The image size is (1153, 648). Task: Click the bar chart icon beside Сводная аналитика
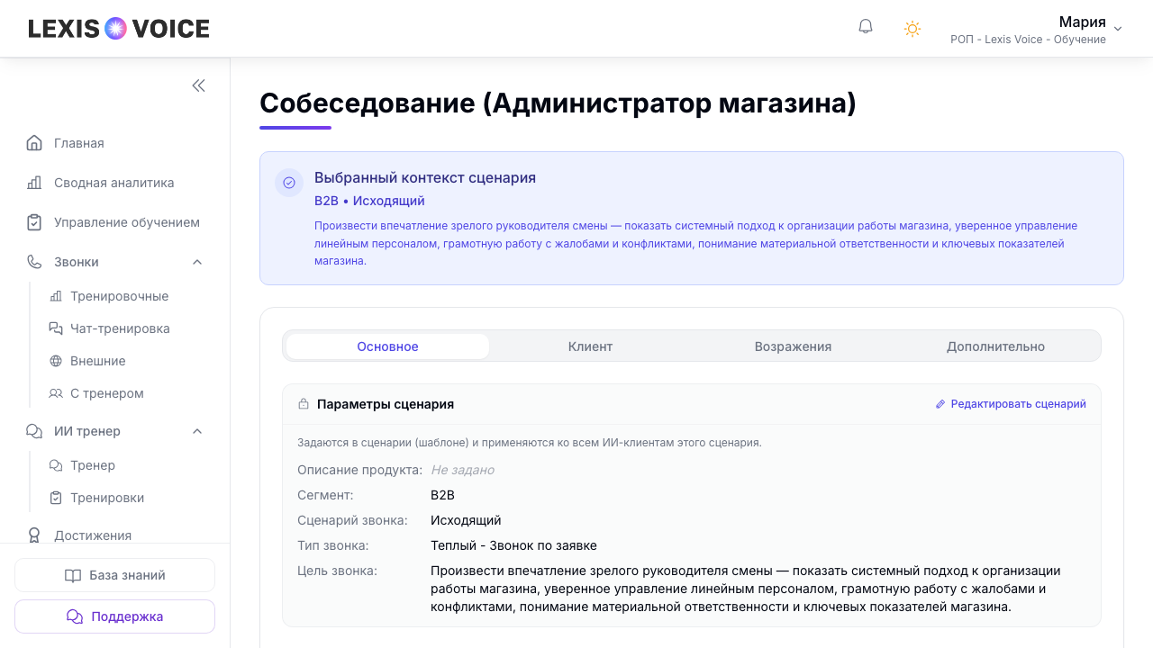(34, 183)
